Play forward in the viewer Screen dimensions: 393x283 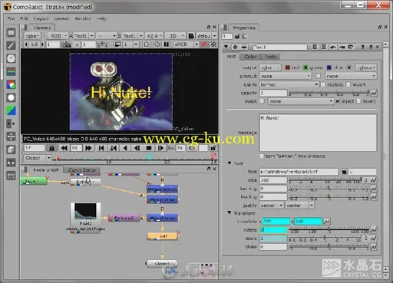click(x=160, y=148)
